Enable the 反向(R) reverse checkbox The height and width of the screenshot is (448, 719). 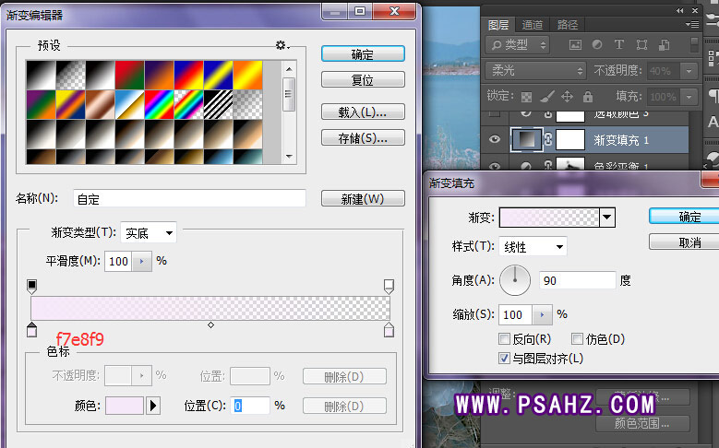[x=505, y=339]
